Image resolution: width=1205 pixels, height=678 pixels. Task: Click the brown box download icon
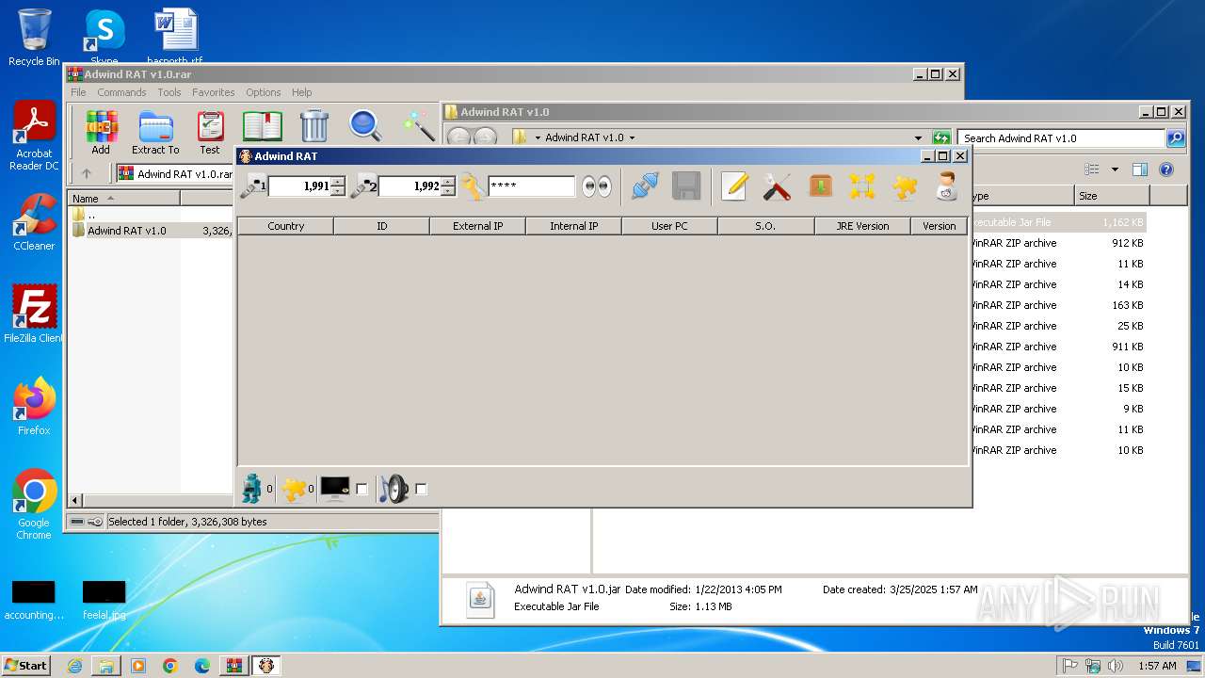tap(820, 186)
